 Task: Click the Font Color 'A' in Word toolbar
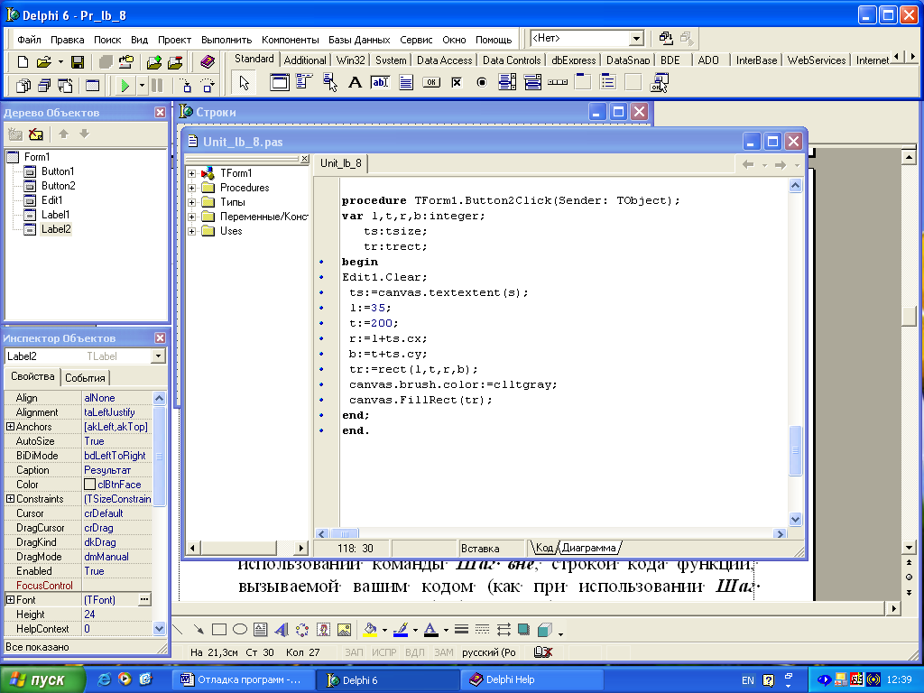point(431,630)
